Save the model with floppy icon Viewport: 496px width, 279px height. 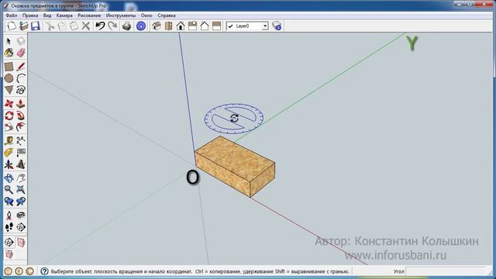click(x=36, y=26)
